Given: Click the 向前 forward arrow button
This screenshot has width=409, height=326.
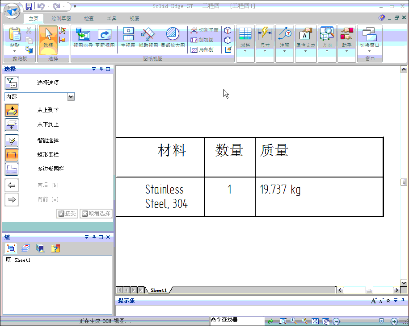Looking at the screenshot, I should (12, 199).
